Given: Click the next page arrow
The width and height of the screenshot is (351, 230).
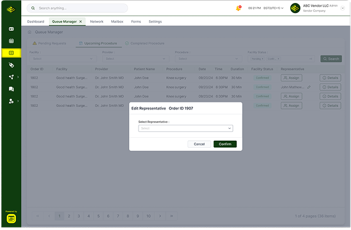Looking at the screenshot, I should [x=160, y=216].
